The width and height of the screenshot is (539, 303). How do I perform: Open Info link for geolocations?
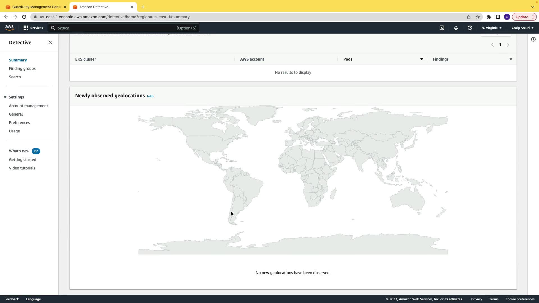[150, 96]
